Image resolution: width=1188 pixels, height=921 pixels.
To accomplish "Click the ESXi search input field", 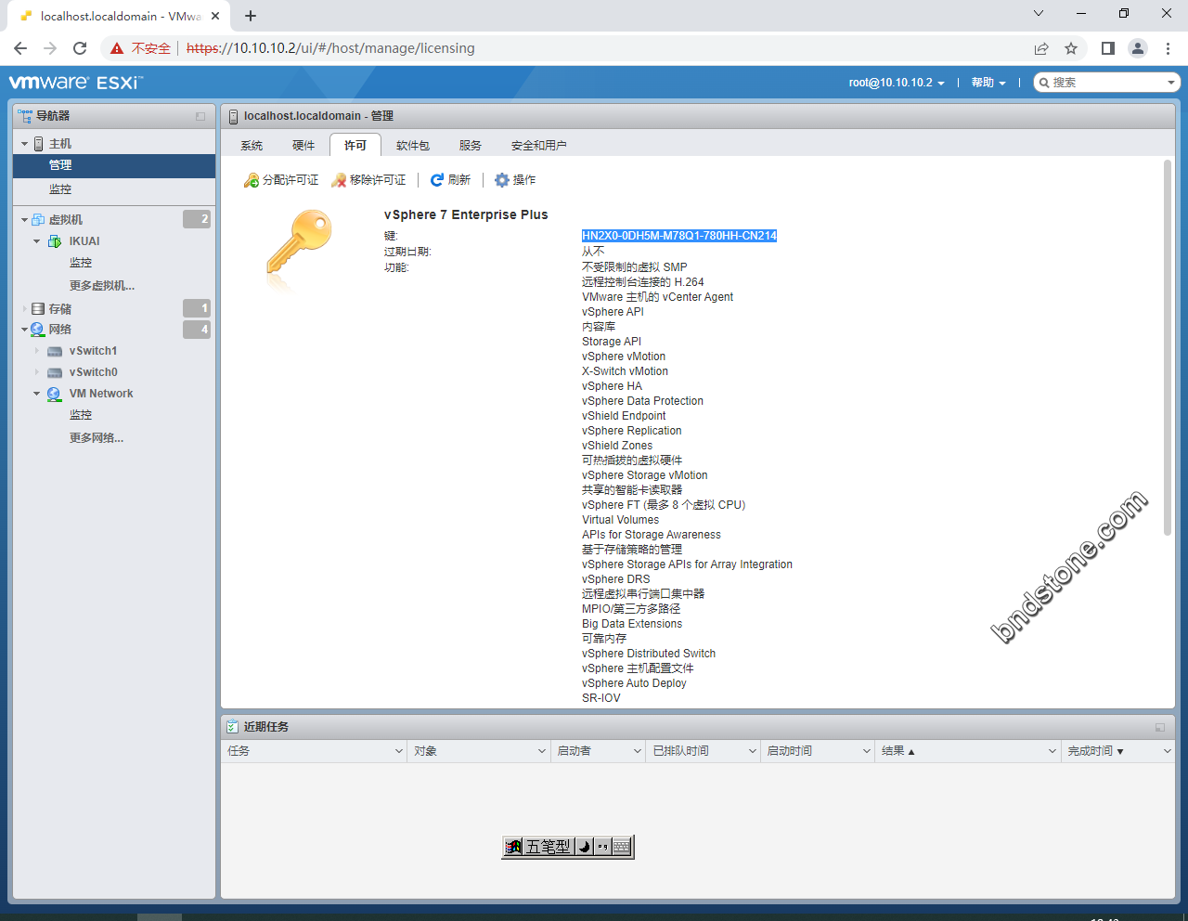I will click(x=1106, y=83).
